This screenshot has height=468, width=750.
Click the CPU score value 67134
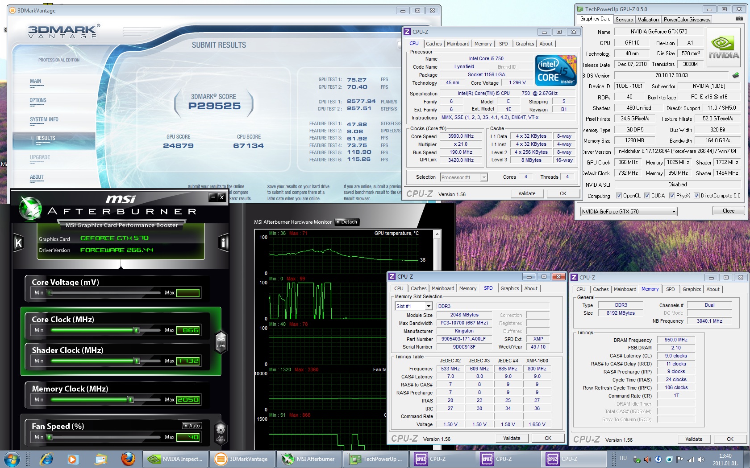coord(248,146)
